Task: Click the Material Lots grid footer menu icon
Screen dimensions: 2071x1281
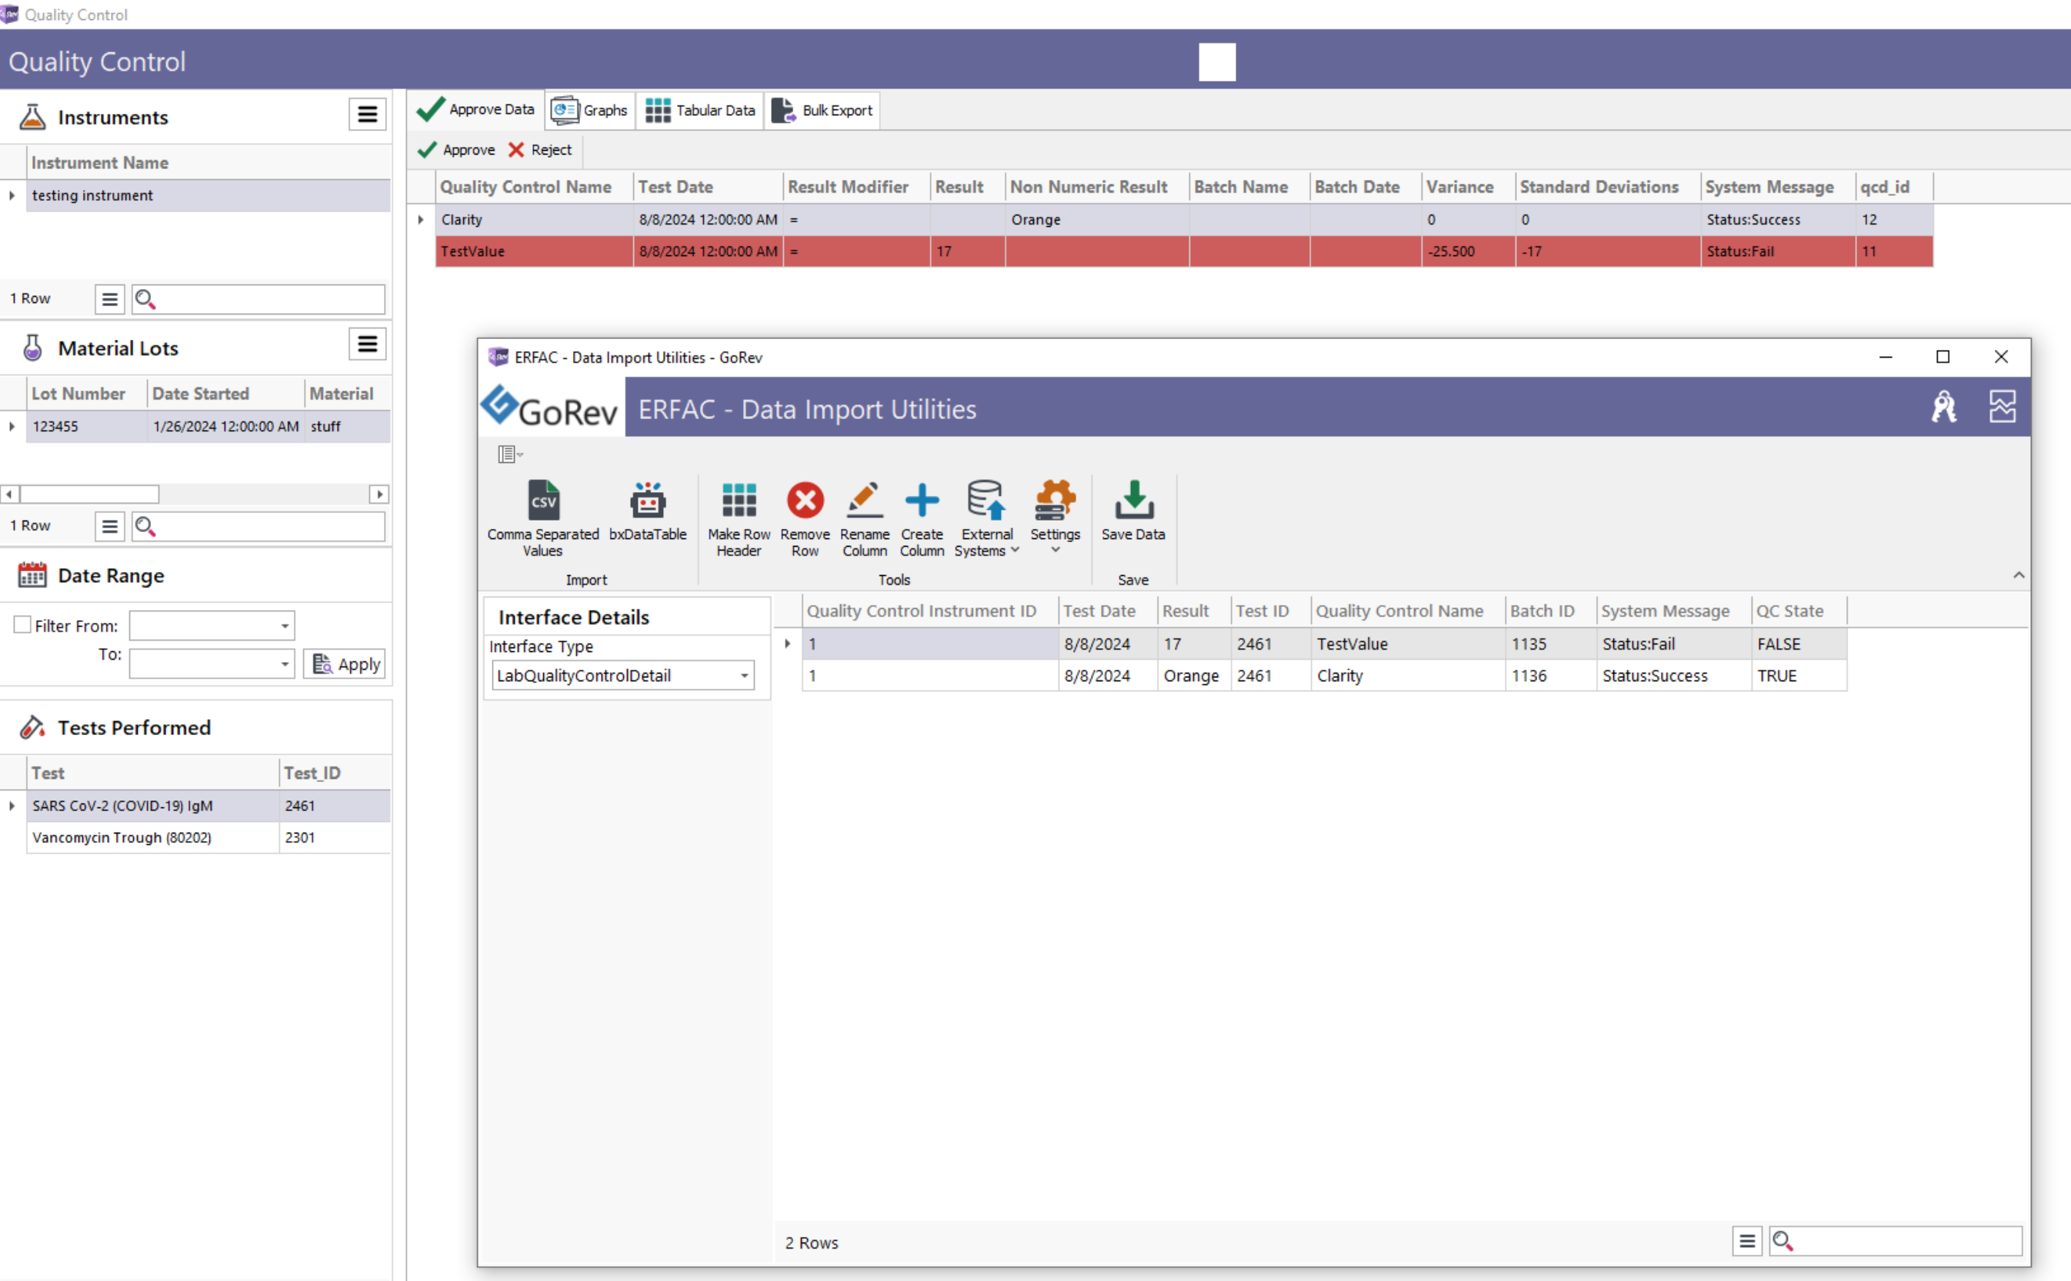Action: [x=109, y=526]
